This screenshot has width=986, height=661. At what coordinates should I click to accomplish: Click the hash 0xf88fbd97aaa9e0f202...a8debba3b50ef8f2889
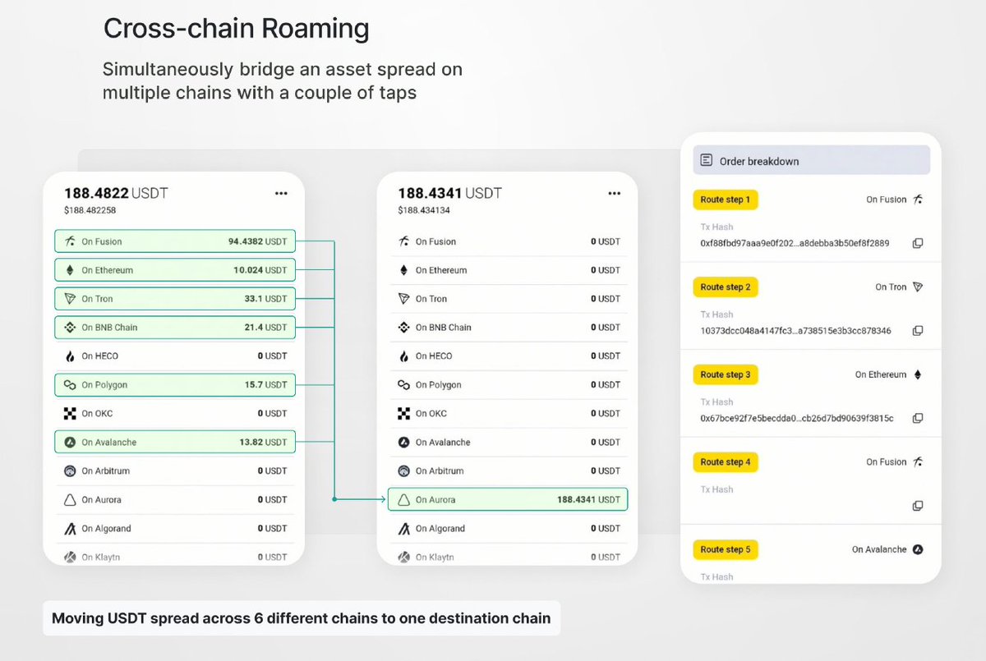(795, 243)
